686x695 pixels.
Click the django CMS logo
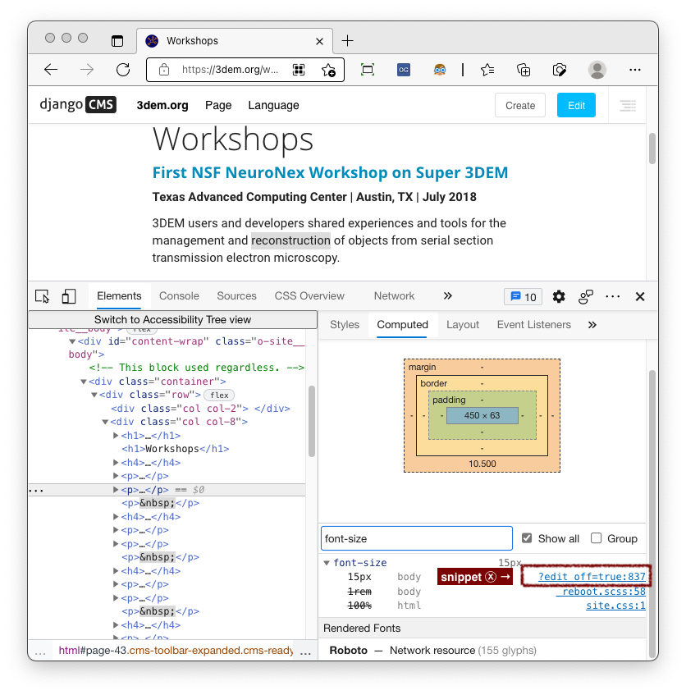click(78, 104)
